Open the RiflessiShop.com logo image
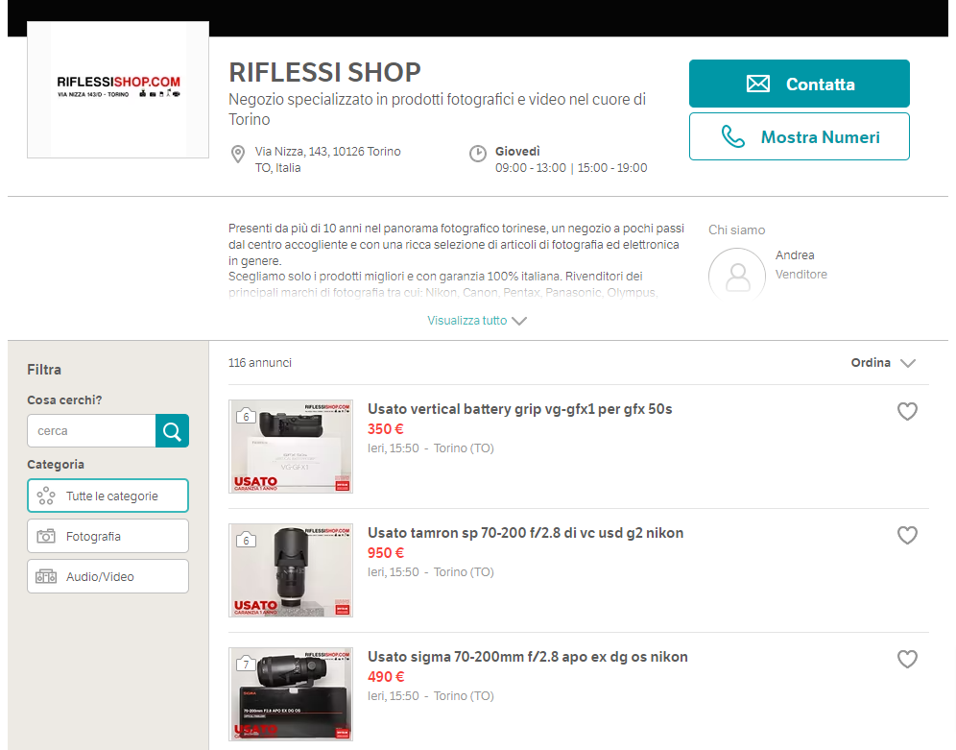The image size is (956, 750). [x=118, y=89]
